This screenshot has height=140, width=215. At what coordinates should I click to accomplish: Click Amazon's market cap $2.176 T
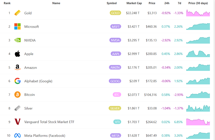click(134, 68)
